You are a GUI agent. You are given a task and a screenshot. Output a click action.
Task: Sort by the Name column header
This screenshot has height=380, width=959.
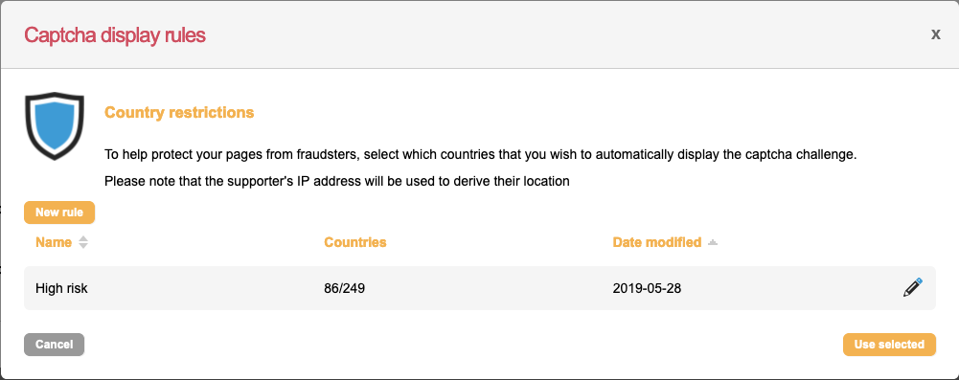click(x=54, y=242)
